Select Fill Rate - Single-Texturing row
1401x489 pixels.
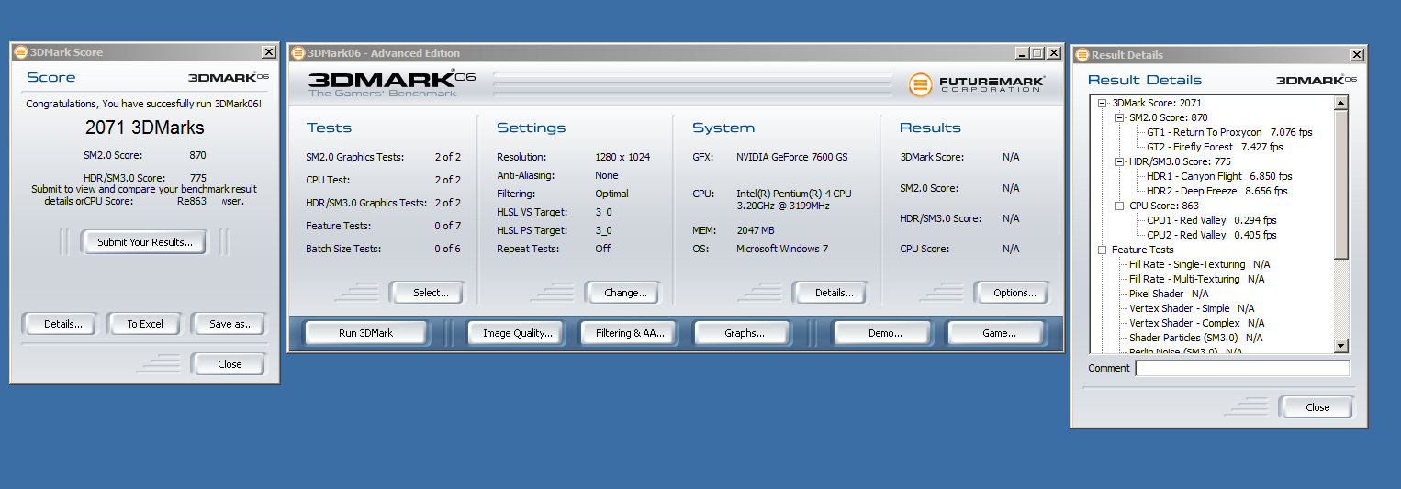(x=1200, y=264)
